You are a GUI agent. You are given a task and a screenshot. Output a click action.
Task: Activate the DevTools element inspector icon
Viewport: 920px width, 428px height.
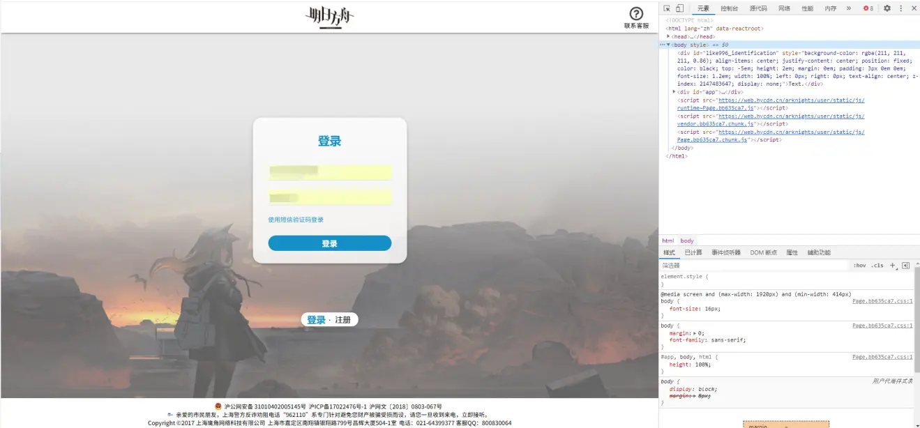(667, 8)
